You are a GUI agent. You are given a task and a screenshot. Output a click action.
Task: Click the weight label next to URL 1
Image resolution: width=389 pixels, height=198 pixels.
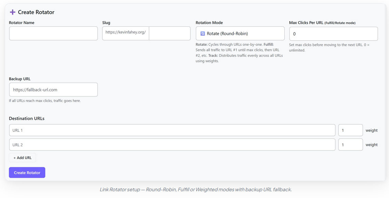pos(371,130)
